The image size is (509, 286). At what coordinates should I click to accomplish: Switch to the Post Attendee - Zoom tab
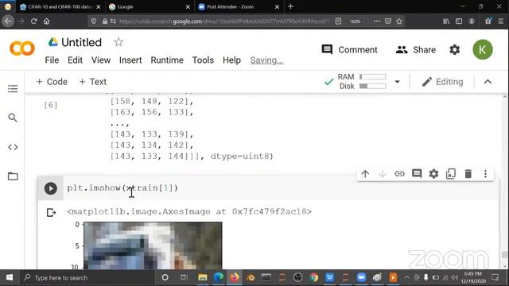(x=239, y=7)
